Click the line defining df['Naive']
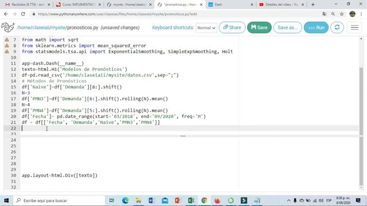The width and height of the screenshot is (367, 206). tap(72, 87)
